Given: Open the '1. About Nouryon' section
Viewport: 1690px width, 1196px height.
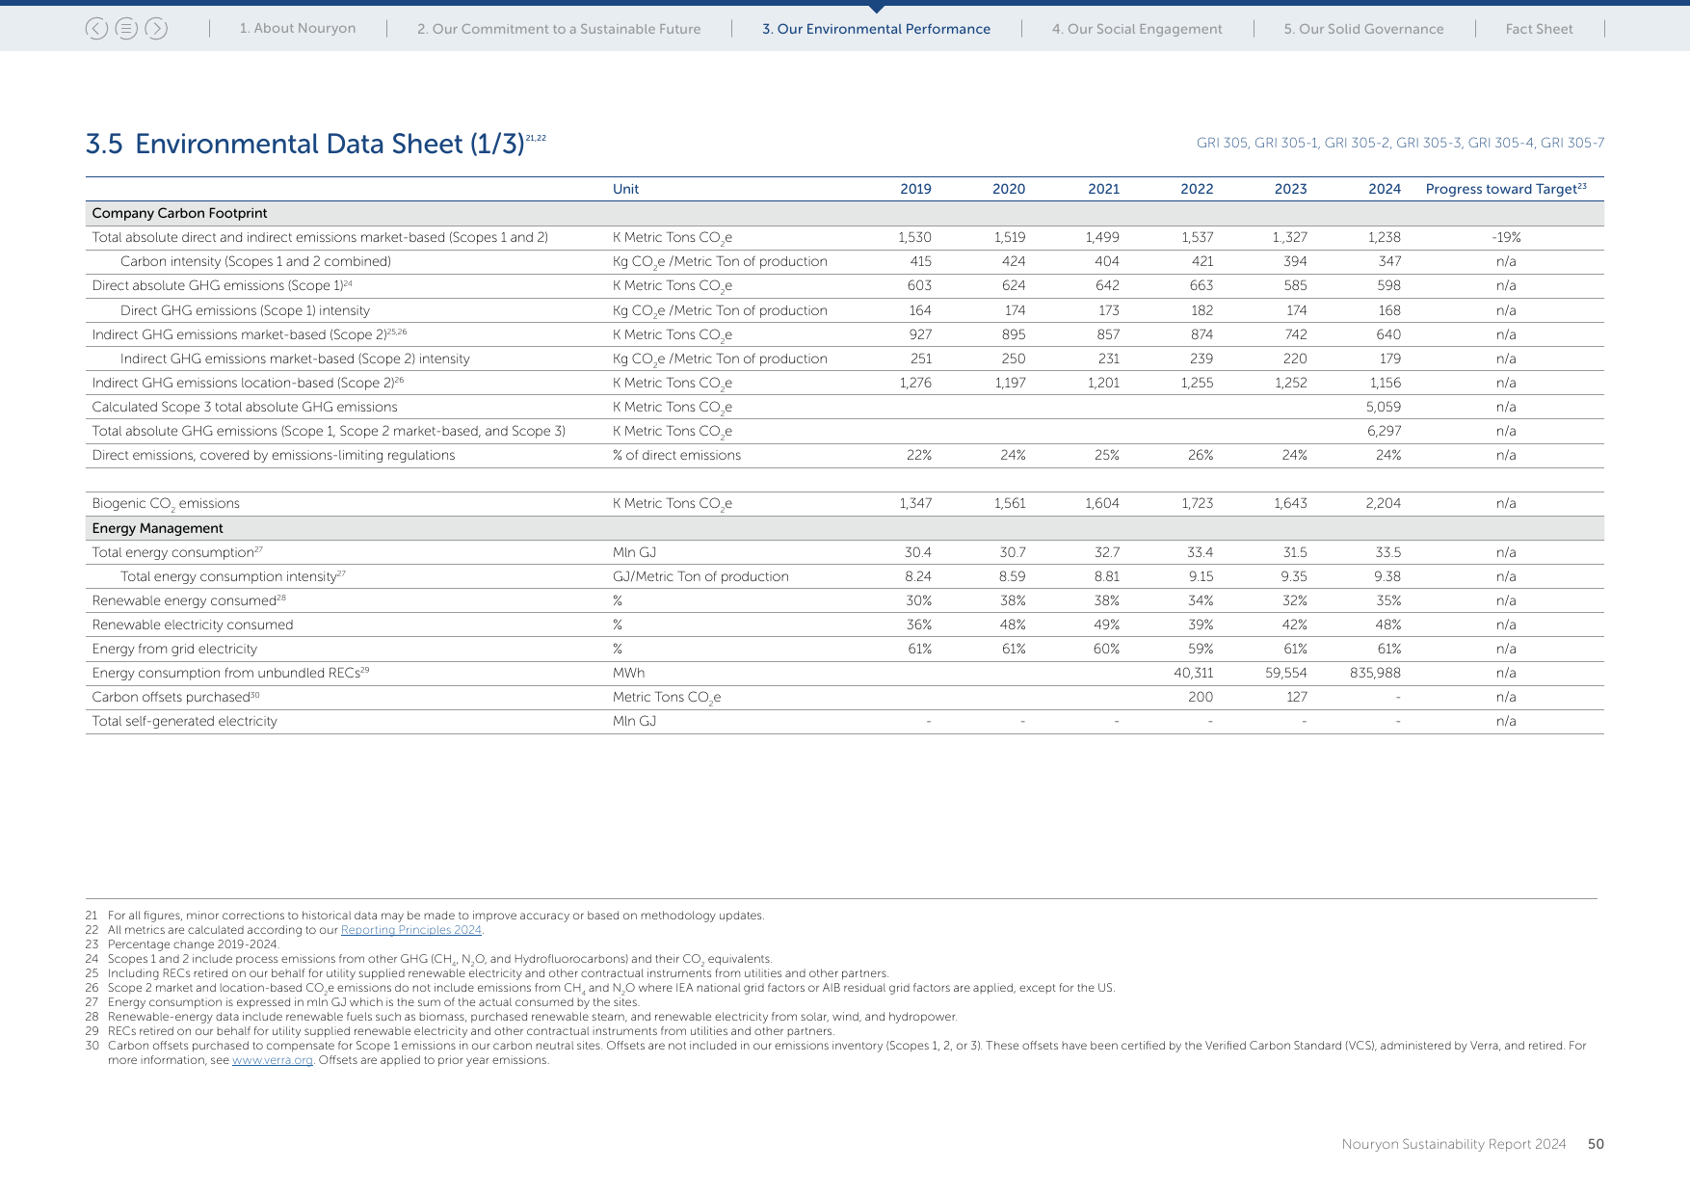Looking at the screenshot, I should (298, 29).
